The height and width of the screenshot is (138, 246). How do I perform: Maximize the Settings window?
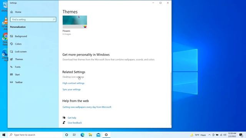(x=161, y=3)
